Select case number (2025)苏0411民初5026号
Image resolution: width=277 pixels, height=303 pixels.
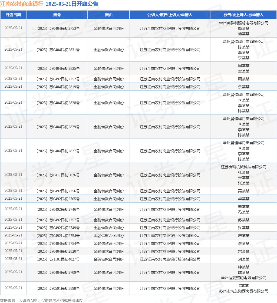(x=58, y=175)
